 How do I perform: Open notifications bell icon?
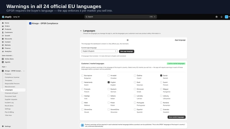tap(221, 17)
